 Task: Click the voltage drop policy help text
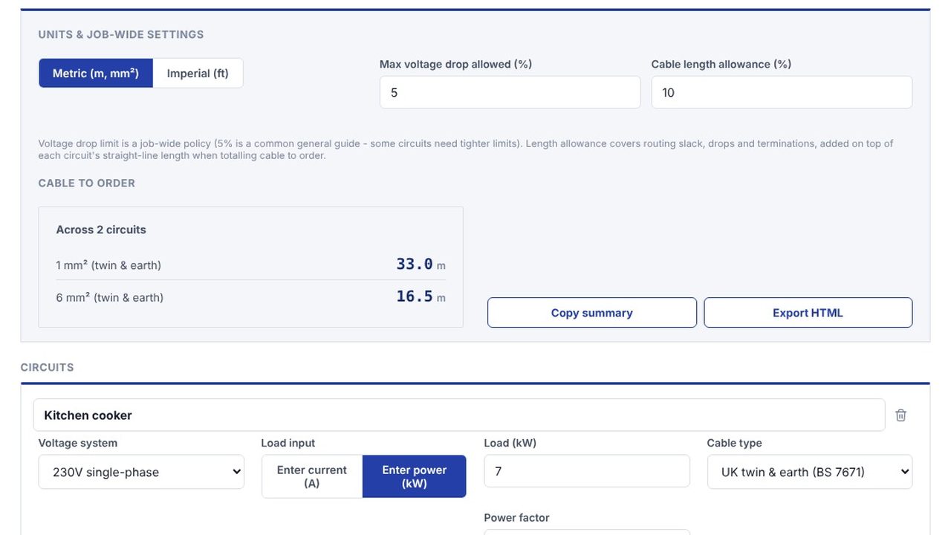click(x=466, y=149)
